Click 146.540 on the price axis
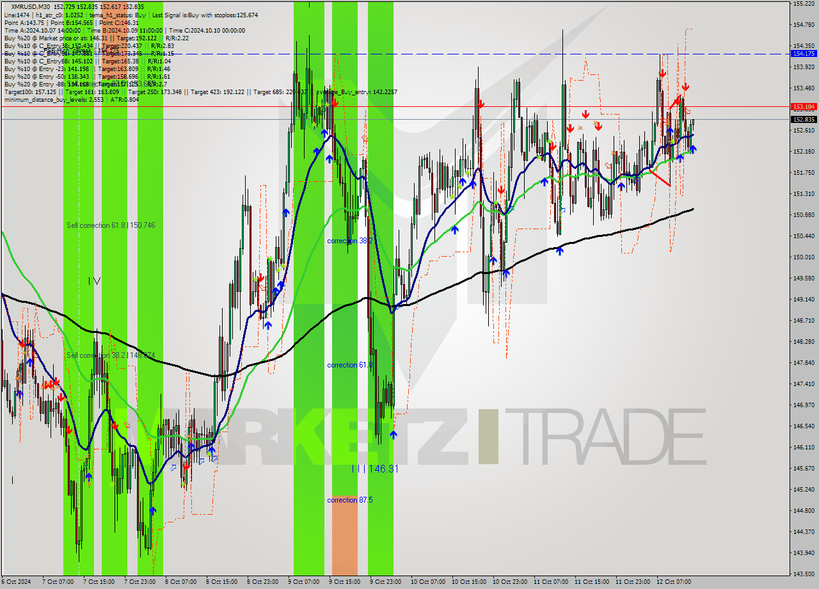819x589 pixels. point(804,426)
